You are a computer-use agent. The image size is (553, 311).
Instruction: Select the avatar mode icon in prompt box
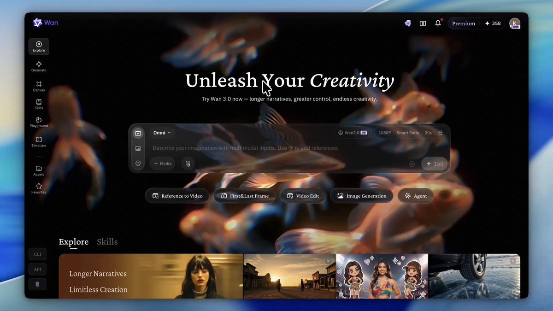(x=138, y=164)
